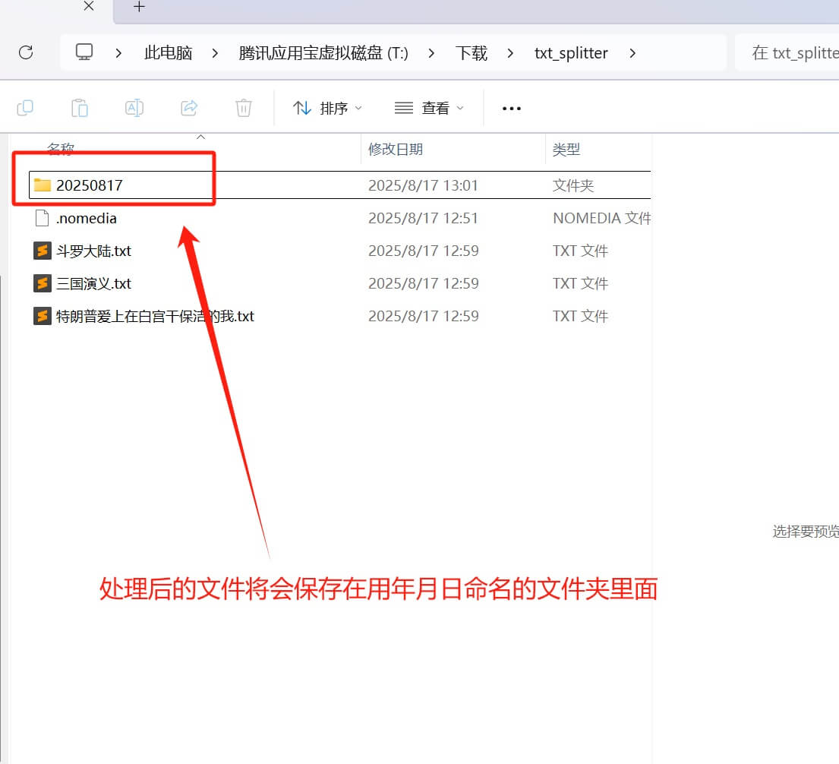This screenshot has height=764, width=839.
Task: Expand chevron after txt_splitter in breadcrumb
Action: pos(632,53)
